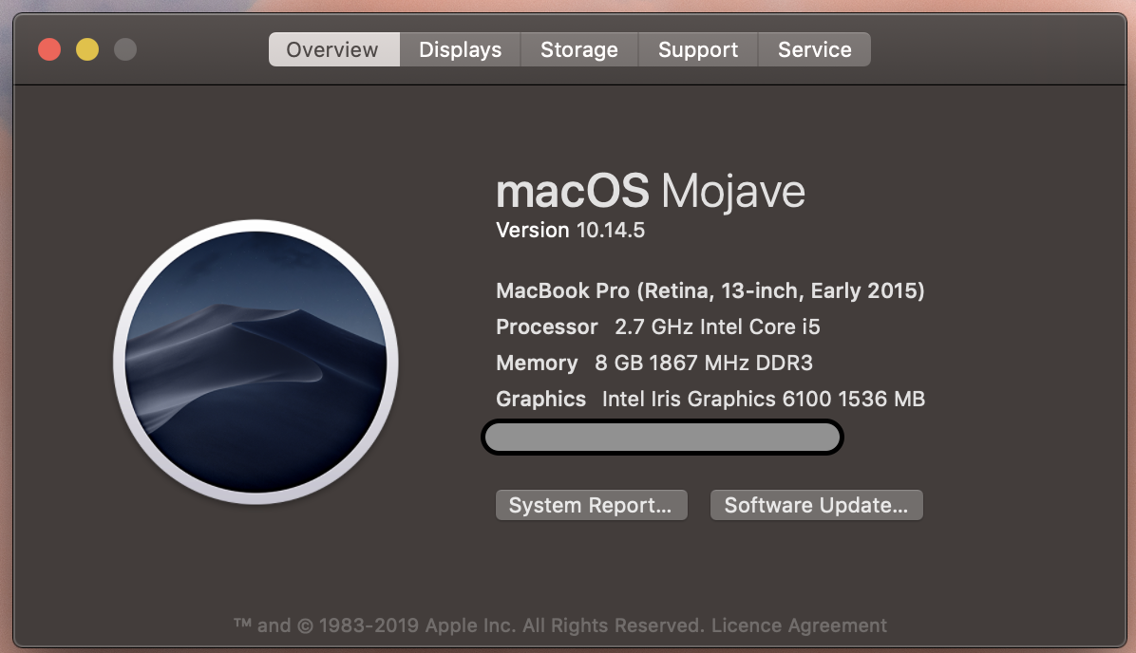Open the Storage tab

[x=578, y=49]
